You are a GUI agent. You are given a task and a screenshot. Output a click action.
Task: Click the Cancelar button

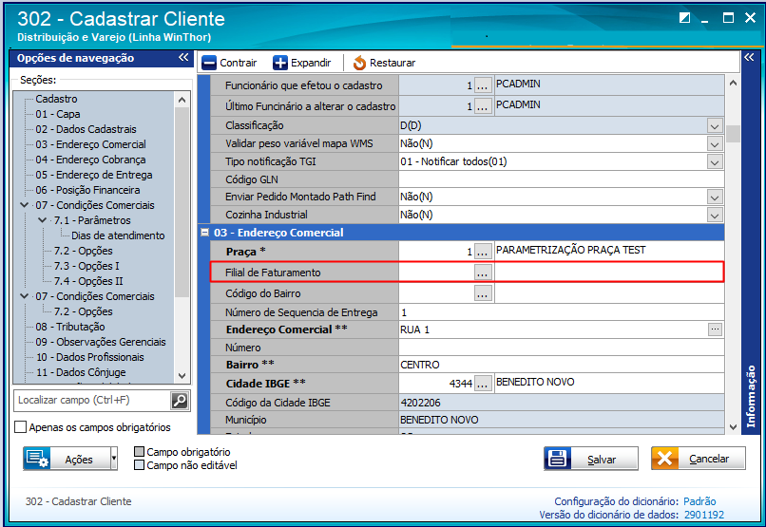pos(699,459)
